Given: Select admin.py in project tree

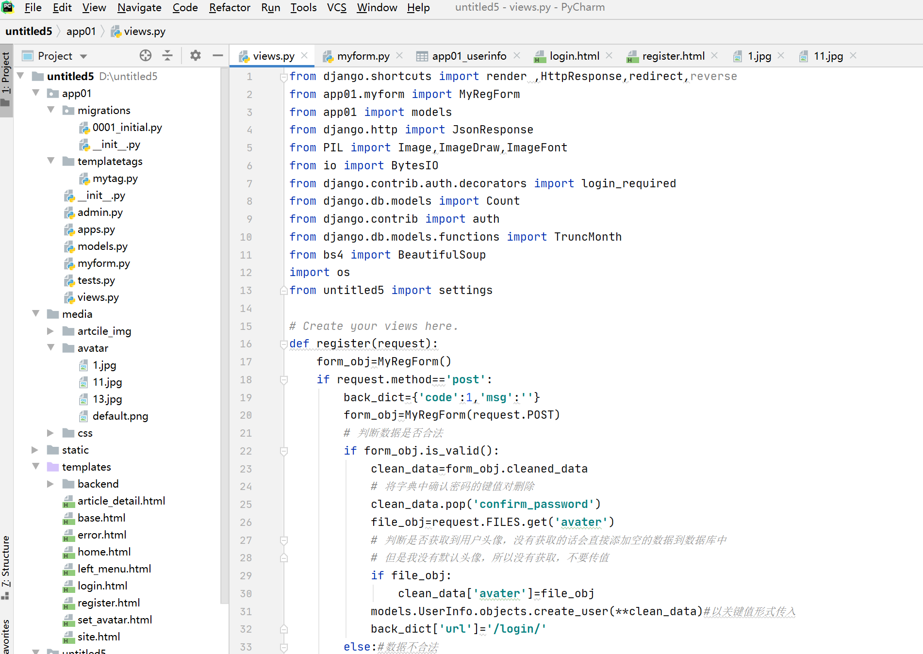Looking at the screenshot, I should click(100, 213).
